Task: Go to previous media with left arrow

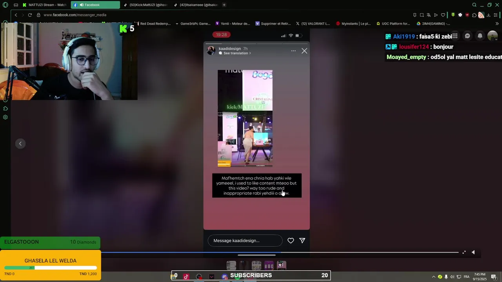Action: [x=20, y=144]
